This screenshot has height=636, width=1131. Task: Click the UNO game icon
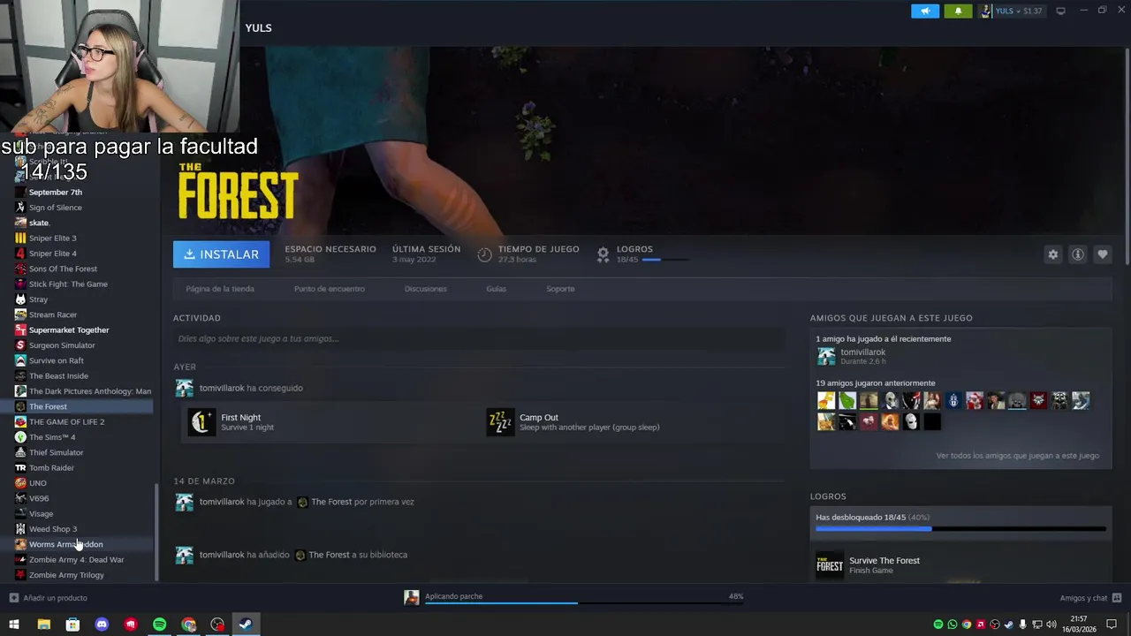20,483
